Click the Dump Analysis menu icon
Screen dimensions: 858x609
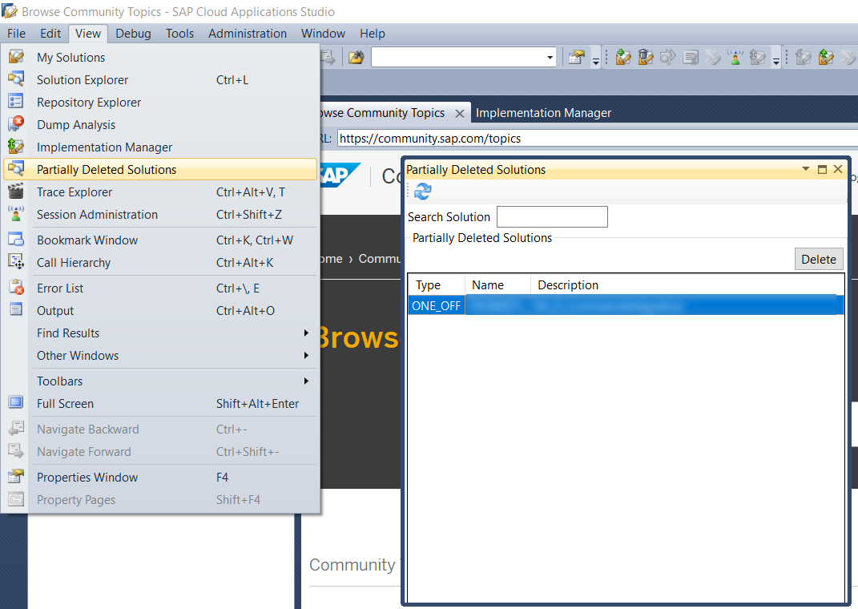pos(16,124)
